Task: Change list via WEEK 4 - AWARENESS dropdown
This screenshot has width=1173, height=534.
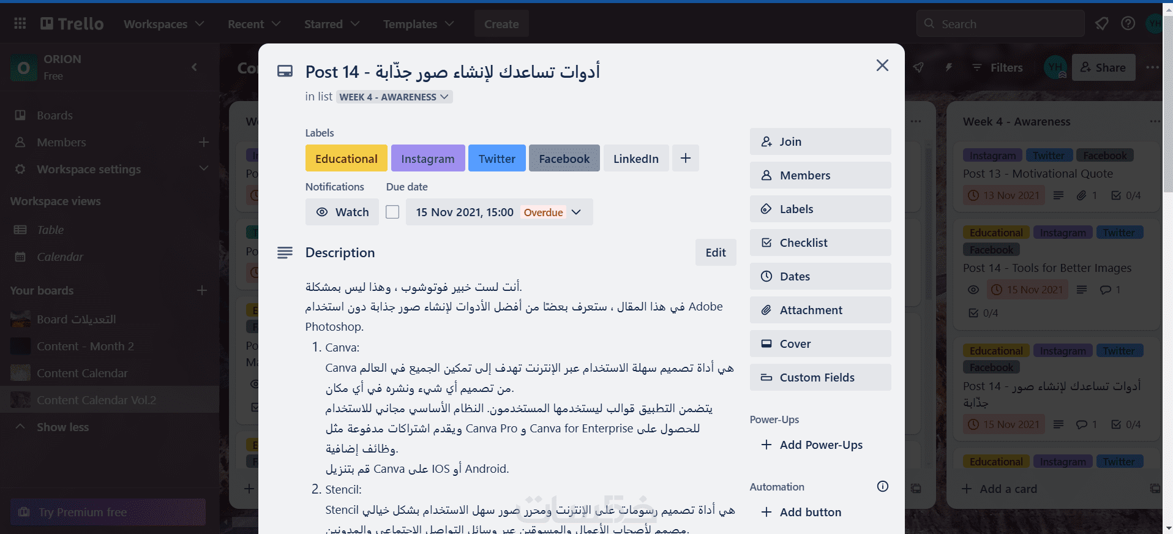Action: (394, 97)
